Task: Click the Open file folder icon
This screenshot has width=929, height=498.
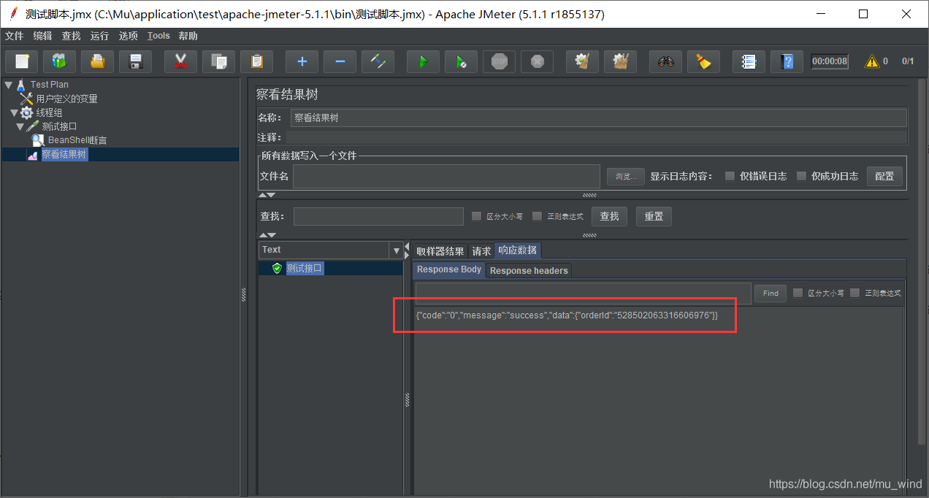Action: point(97,62)
